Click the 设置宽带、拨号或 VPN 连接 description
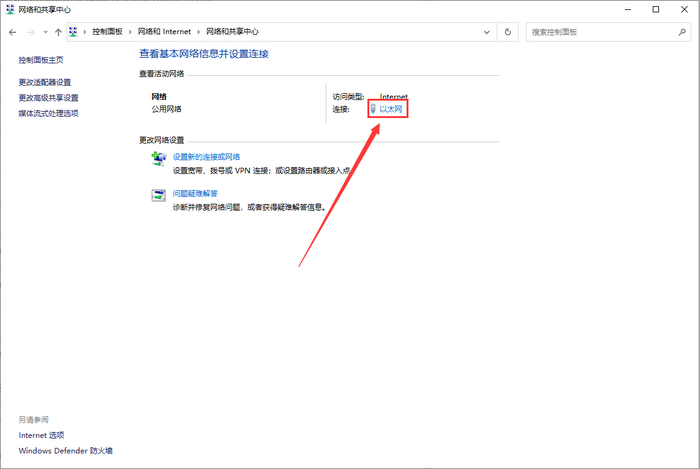The width and height of the screenshot is (700, 469). (x=262, y=170)
